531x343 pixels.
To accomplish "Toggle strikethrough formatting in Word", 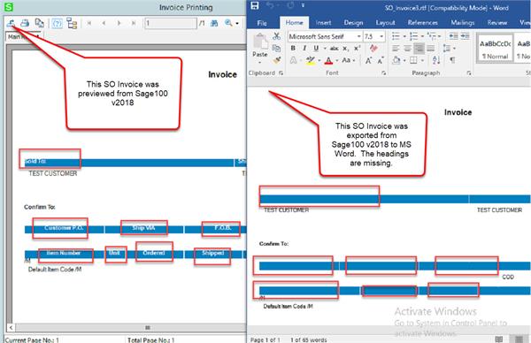I will (x=335, y=49).
